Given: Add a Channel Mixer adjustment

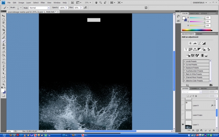Looking at the screenshot, I should [208, 49].
